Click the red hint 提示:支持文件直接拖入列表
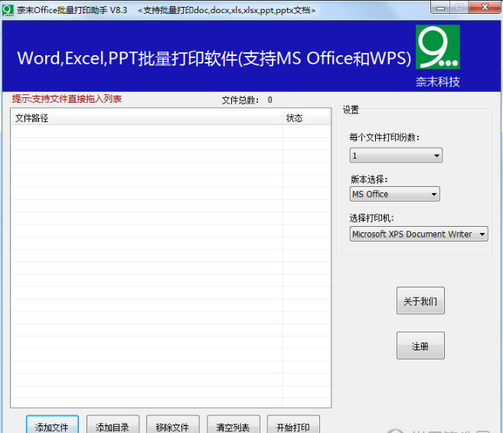 [67, 99]
